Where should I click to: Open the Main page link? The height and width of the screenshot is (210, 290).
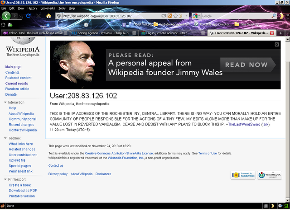click(x=13, y=67)
